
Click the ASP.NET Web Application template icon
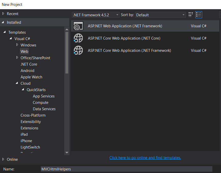(78, 26)
